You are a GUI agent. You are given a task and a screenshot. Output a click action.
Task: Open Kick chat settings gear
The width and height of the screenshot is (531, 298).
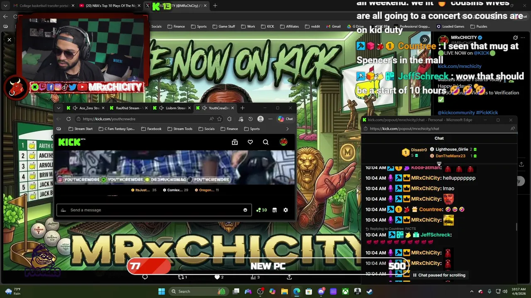click(x=285, y=210)
